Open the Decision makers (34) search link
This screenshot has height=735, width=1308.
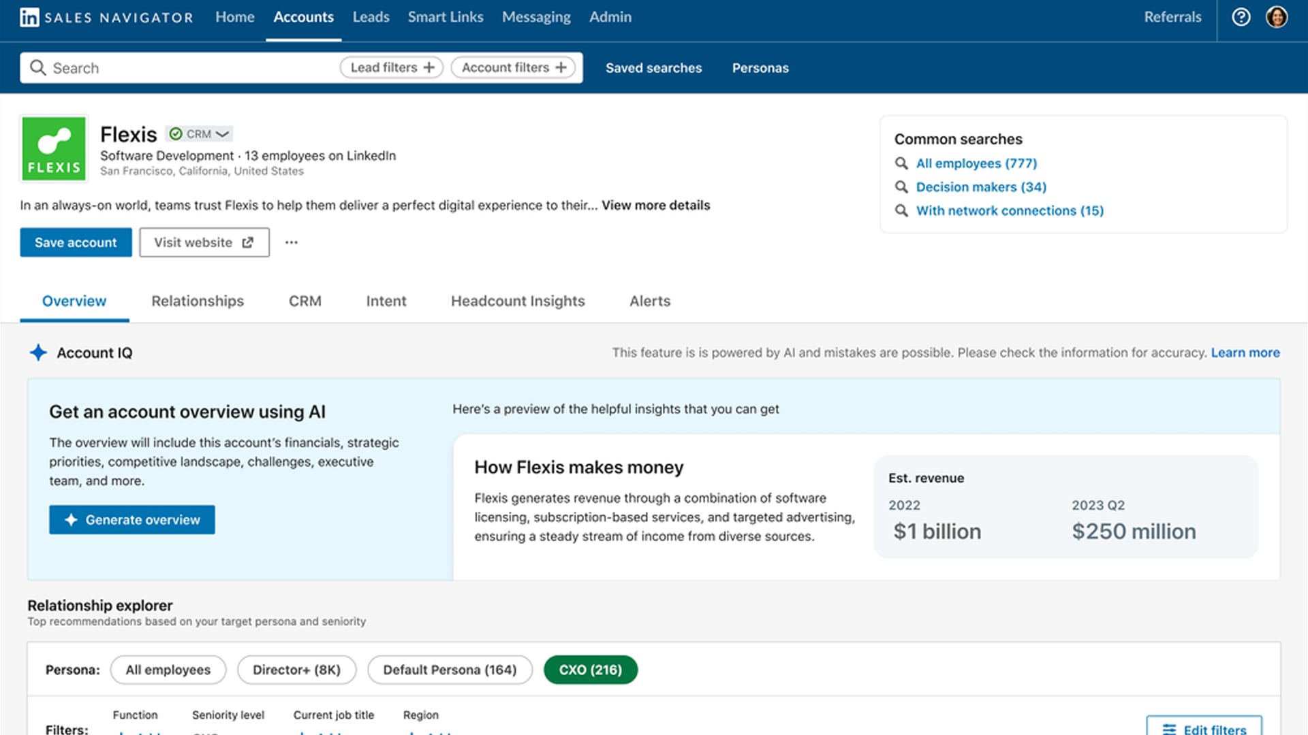click(x=981, y=186)
